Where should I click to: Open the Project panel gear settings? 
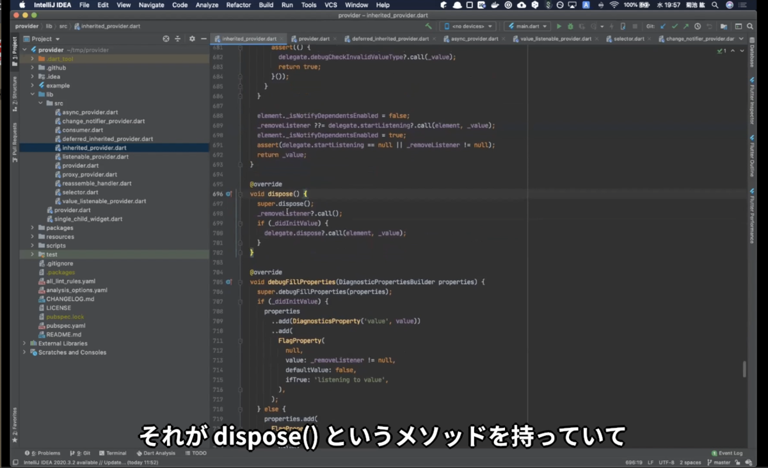coord(192,38)
